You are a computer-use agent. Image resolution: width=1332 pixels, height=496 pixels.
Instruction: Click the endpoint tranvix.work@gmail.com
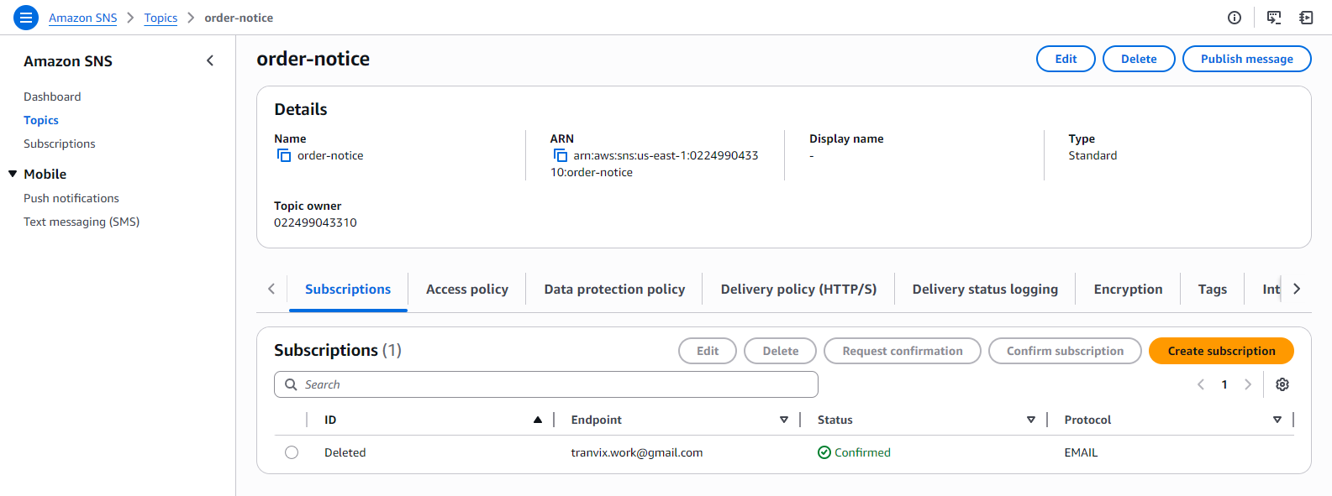tap(637, 452)
